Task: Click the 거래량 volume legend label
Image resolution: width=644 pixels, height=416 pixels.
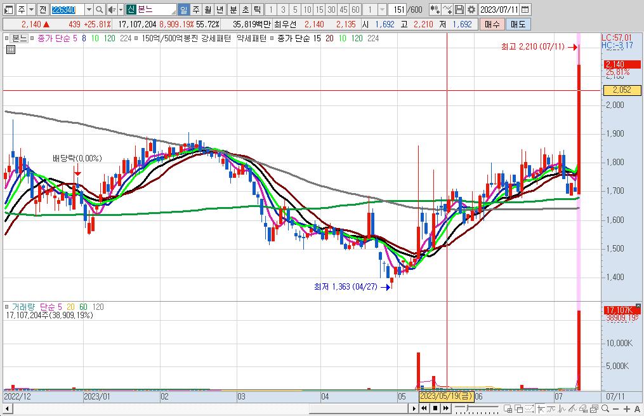Action: [23, 307]
